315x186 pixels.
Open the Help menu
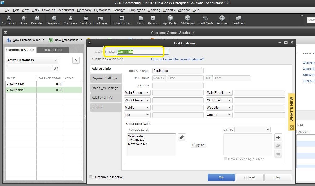[x=196, y=10]
